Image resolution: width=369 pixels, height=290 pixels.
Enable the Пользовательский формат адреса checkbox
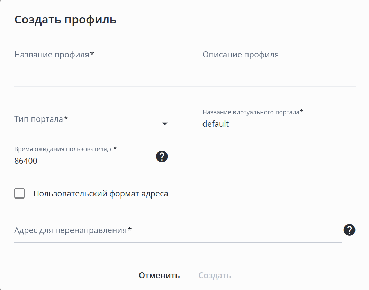pyautogui.click(x=19, y=193)
